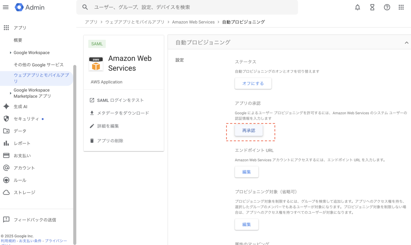Click the search magnifier icon
The width and height of the screenshot is (411, 245).
pos(85,7)
